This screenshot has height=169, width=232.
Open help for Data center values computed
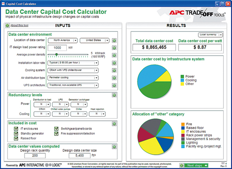114,147
